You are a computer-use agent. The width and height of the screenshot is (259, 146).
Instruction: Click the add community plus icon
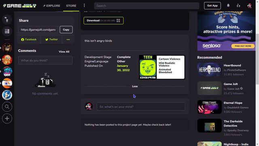point(7,118)
